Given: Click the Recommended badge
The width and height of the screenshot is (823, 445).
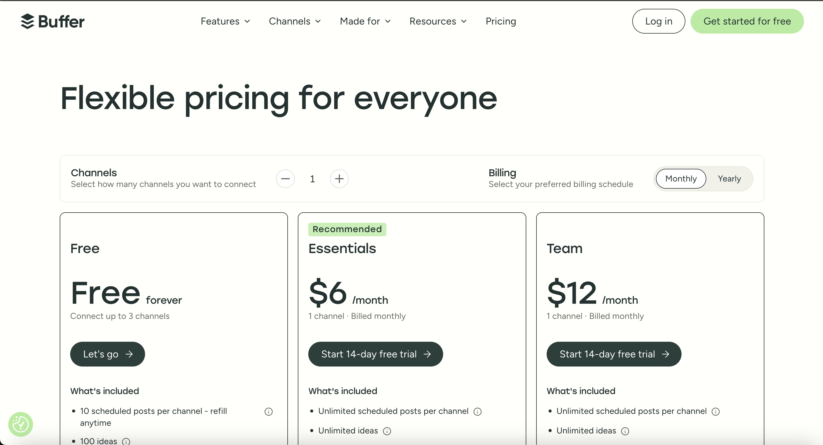Looking at the screenshot, I should point(347,229).
